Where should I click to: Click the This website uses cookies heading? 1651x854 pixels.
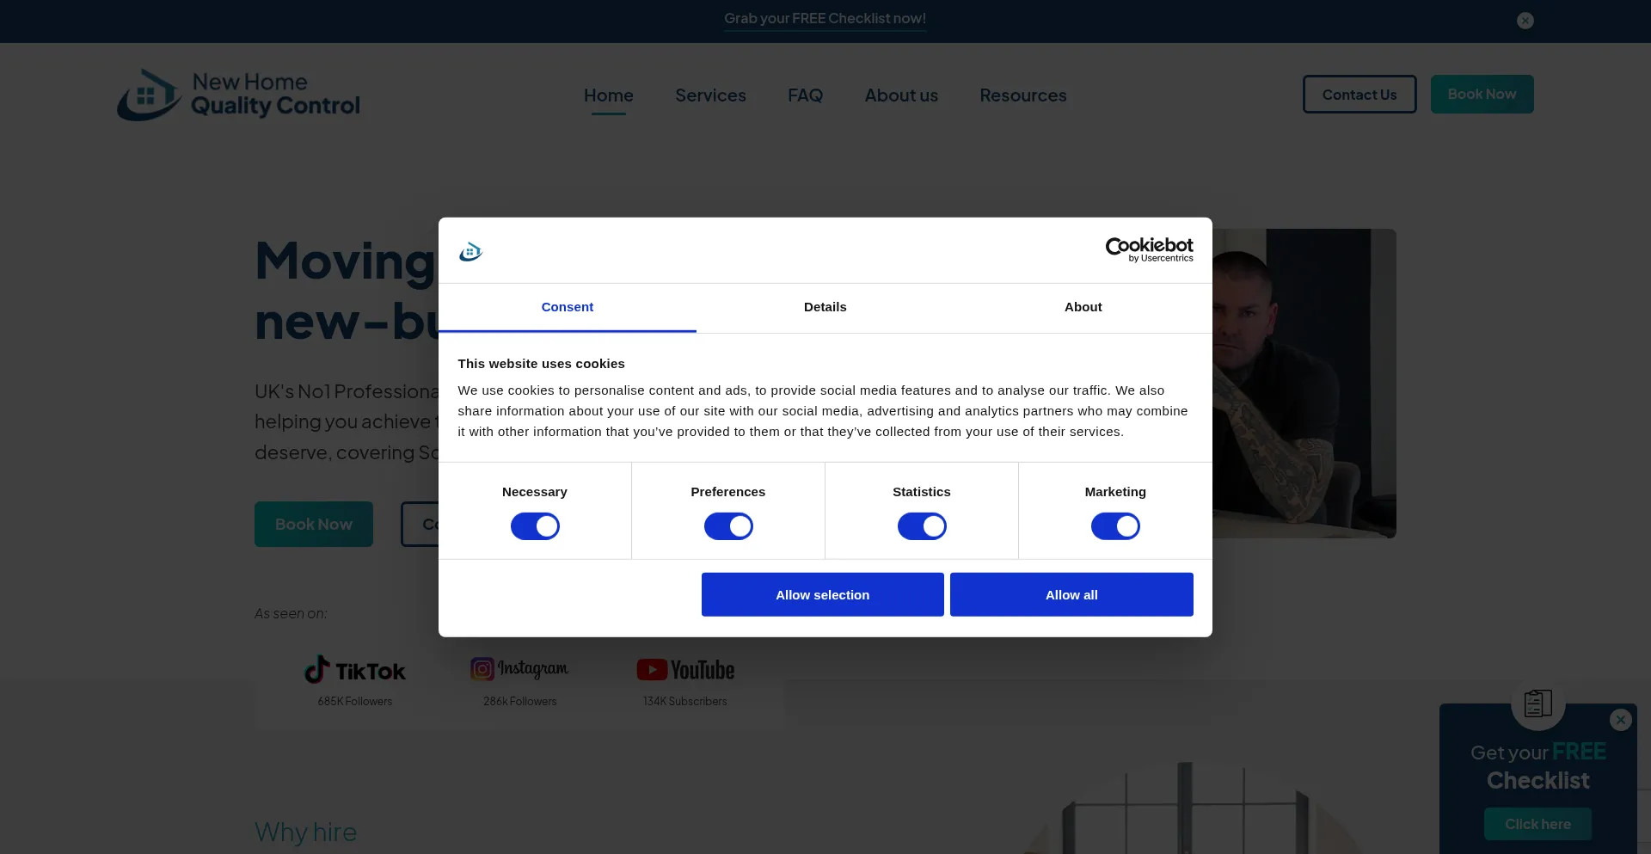[x=541, y=364]
